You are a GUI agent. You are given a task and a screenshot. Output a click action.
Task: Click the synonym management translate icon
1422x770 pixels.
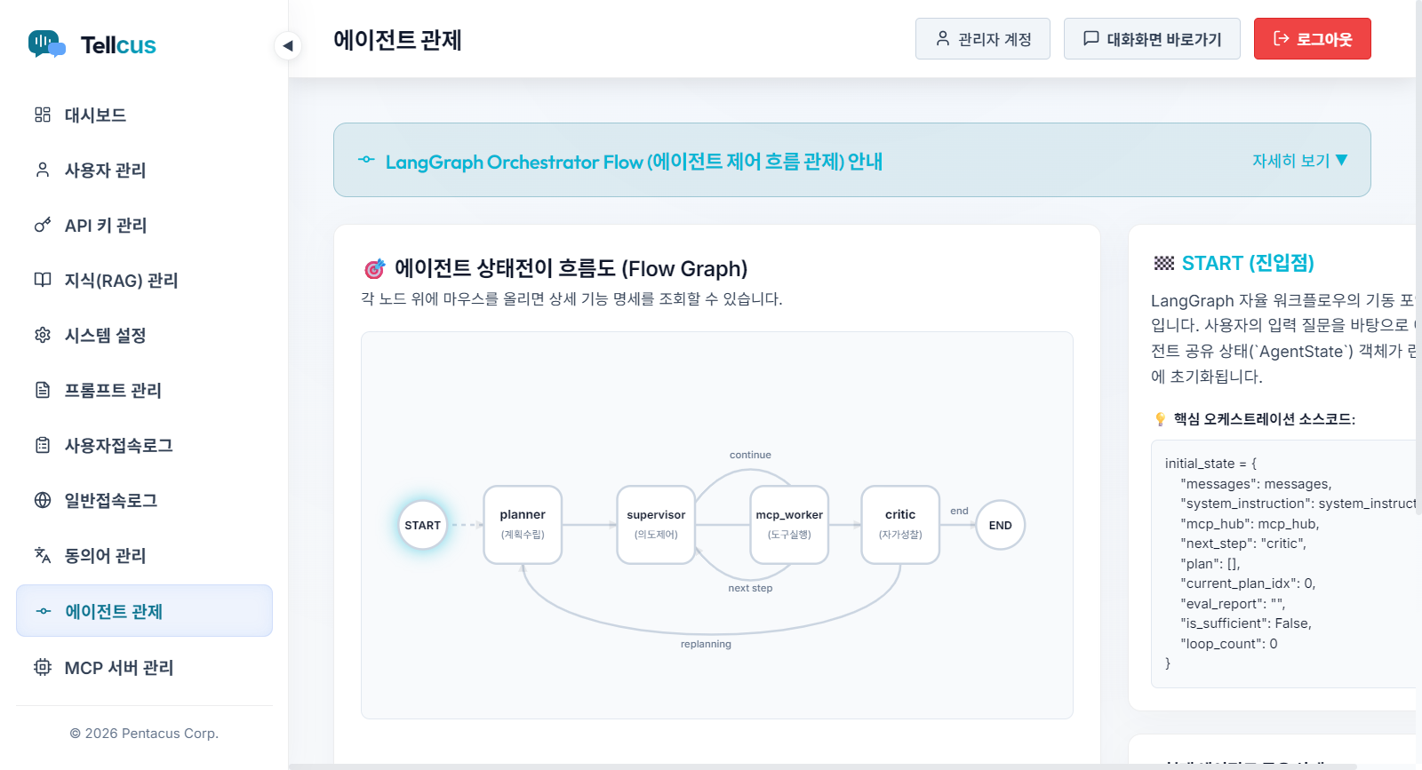point(43,555)
